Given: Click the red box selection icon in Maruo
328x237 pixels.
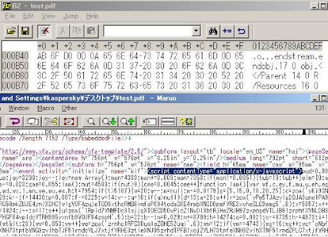Looking at the screenshot, I should 69,122.
